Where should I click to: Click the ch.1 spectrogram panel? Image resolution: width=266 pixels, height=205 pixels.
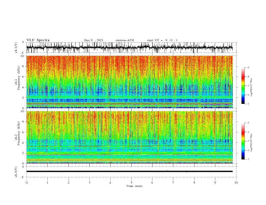(x=129, y=82)
